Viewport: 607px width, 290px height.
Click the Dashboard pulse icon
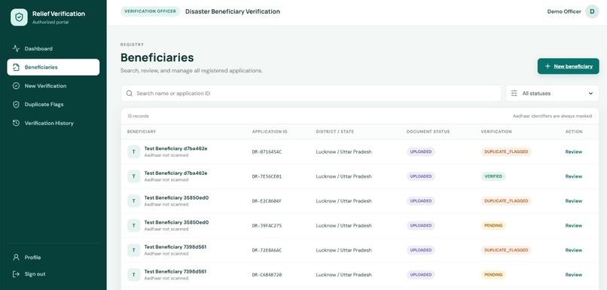point(16,48)
